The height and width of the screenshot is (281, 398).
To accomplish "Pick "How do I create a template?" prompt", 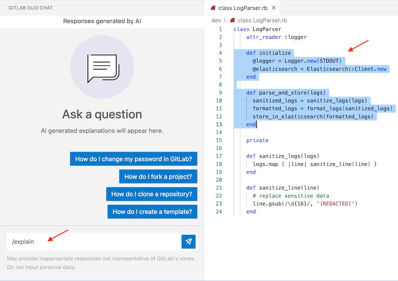I will (x=152, y=211).
